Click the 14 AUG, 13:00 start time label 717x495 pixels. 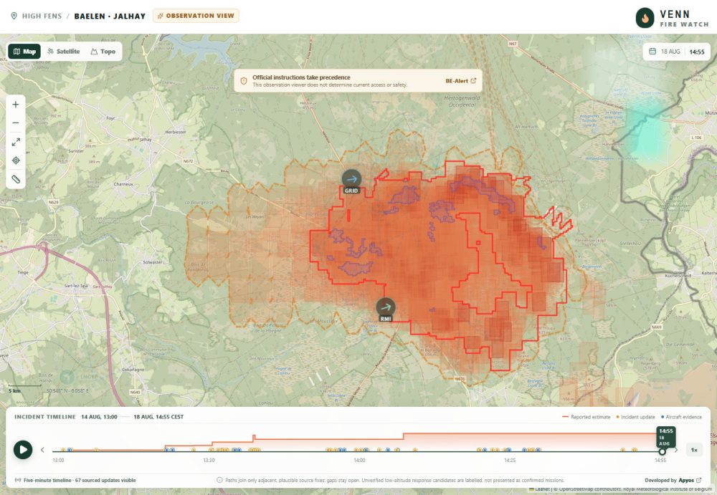click(99, 417)
